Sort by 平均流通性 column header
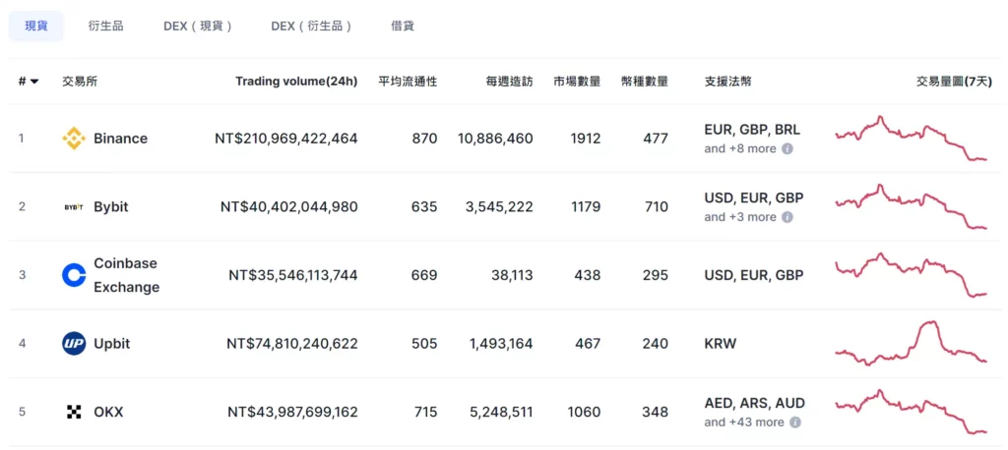Screen dimensions: 1008x450 [x=407, y=82]
